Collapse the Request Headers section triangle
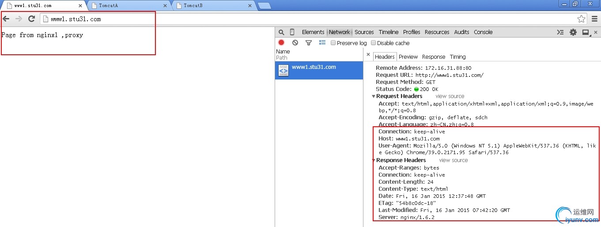601x227 pixels. point(374,96)
